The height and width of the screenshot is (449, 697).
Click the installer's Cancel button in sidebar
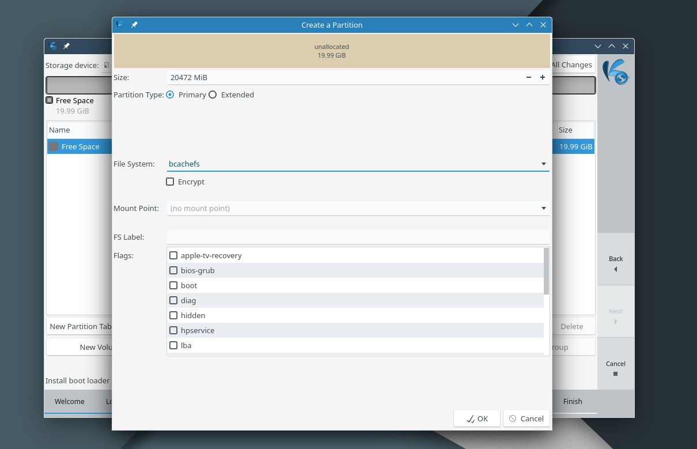click(x=616, y=364)
